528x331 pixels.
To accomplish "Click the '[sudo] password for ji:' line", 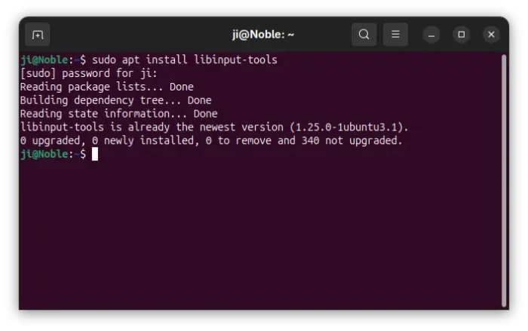I will [89, 73].
